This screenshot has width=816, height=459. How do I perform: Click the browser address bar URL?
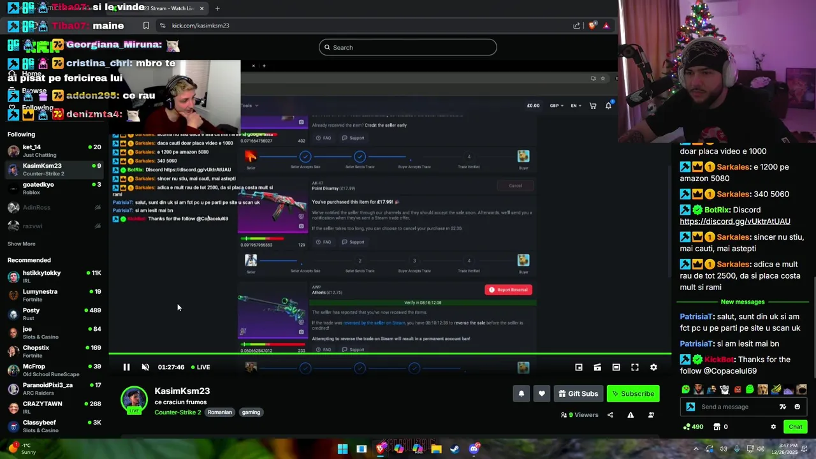(x=200, y=25)
